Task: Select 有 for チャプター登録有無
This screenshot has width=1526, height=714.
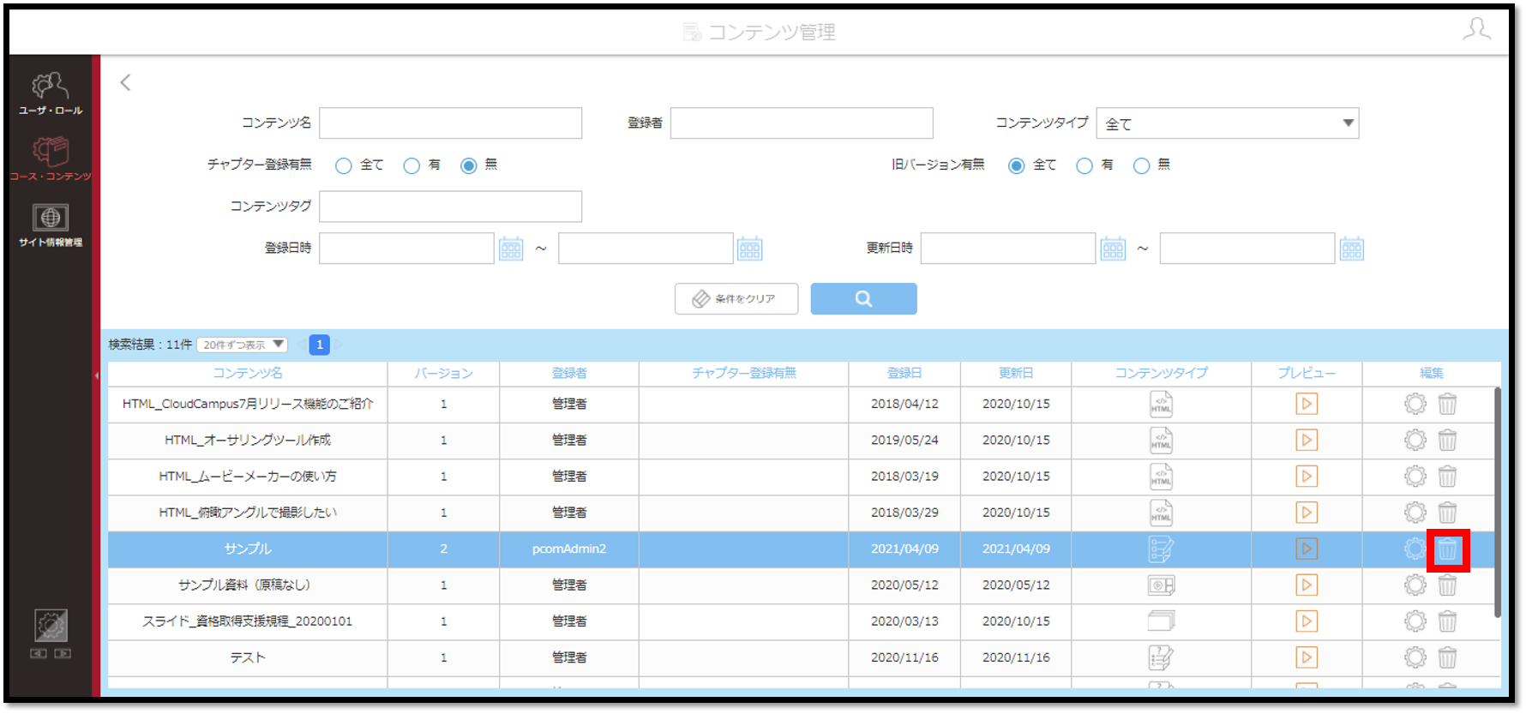Action: coord(412,165)
